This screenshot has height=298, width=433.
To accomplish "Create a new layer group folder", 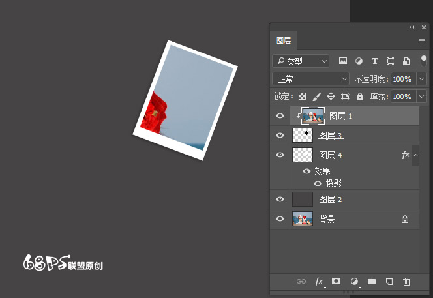I will coord(372,282).
